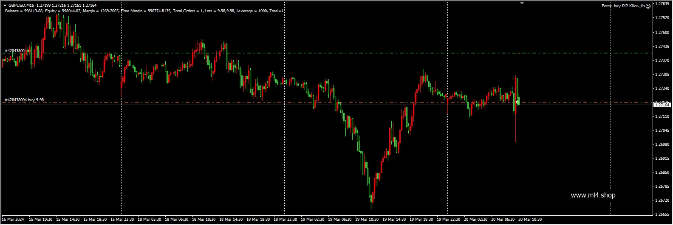Viewport: 673px width, 225px height.
Task: Click the expert advisor smiley face icon
Action: point(648,6)
